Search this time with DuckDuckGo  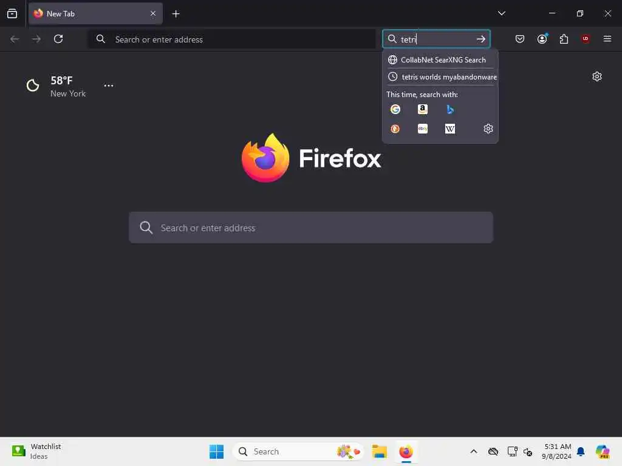(x=395, y=129)
